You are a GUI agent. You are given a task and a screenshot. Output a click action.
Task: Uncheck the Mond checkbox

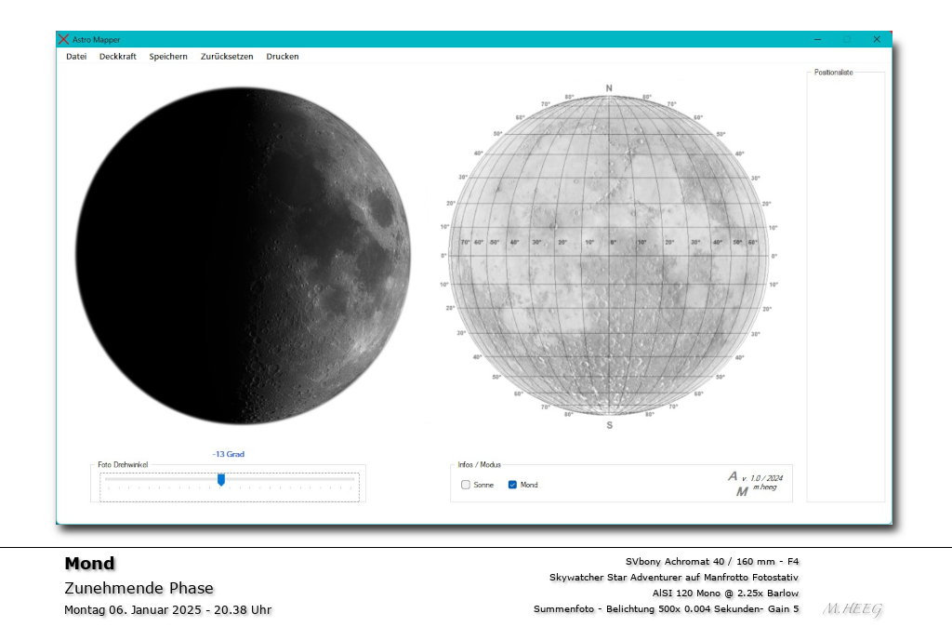pyautogui.click(x=514, y=485)
